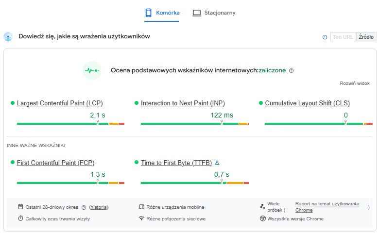
Task: Click the TTFB value 0,7 s
Action: [x=222, y=174]
